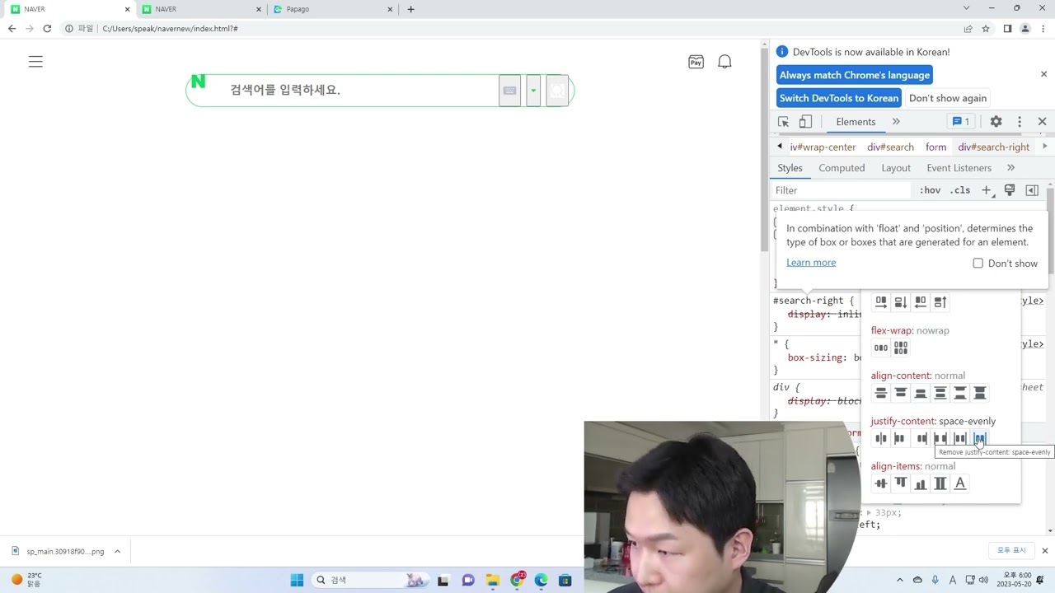Set align-content to flex-start
The height and width of the screenshot is (593, 1055).
[901, 393]
